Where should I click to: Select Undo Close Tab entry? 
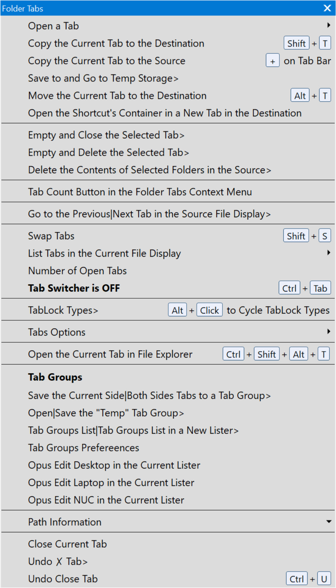pyautogui.click(x=63, y=579)
